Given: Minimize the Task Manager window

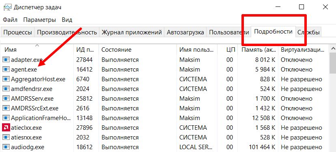Looking at the screenshot, I should pyautogui.click(x=278, y=7).
